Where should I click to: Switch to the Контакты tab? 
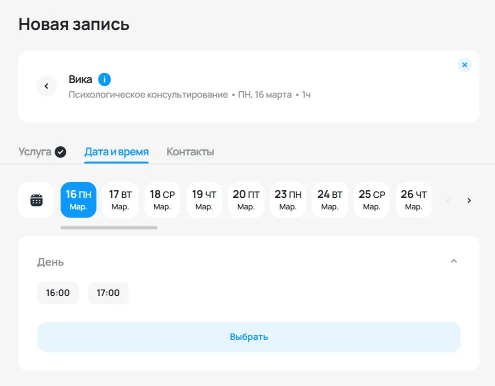(x=190, y=152)
